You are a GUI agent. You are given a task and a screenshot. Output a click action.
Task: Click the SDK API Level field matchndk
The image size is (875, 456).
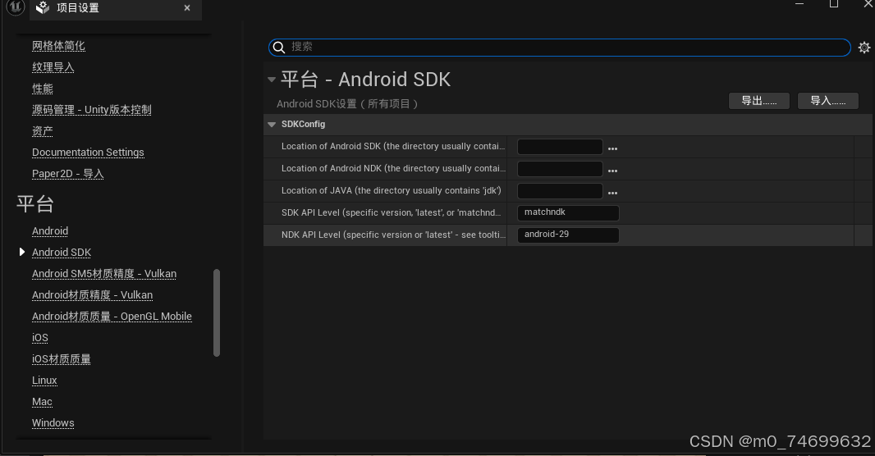568,213
